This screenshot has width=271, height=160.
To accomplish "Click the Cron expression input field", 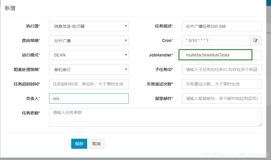I will [x=216, y=41].
